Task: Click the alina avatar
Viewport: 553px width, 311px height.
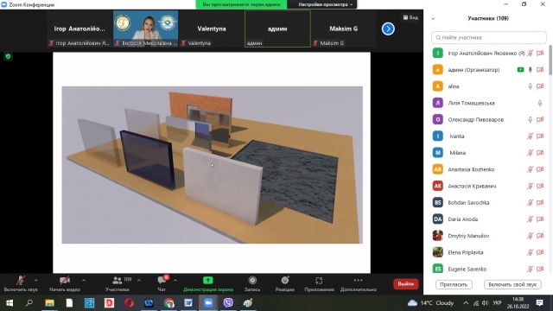Action: [x=438, y=86]
